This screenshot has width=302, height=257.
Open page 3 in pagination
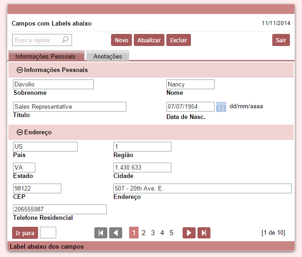tap(153, 233)
